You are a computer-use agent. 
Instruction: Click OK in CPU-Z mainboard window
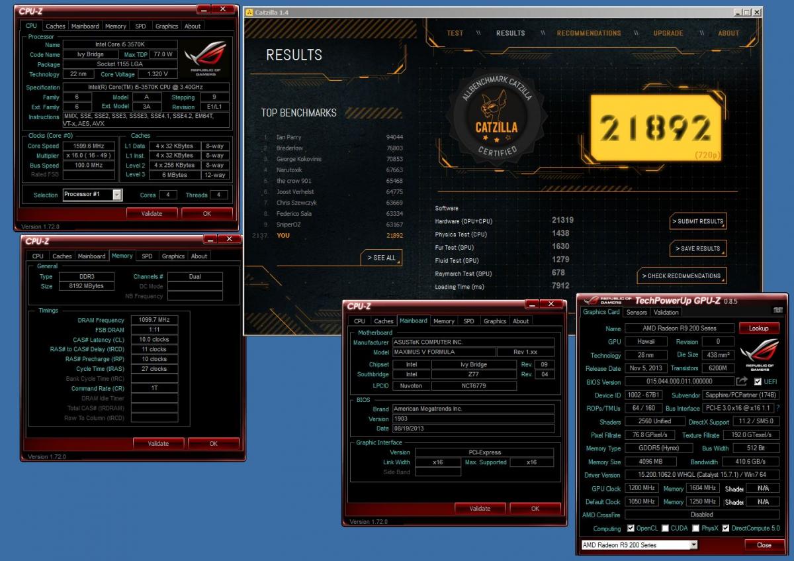pos(535,508)
